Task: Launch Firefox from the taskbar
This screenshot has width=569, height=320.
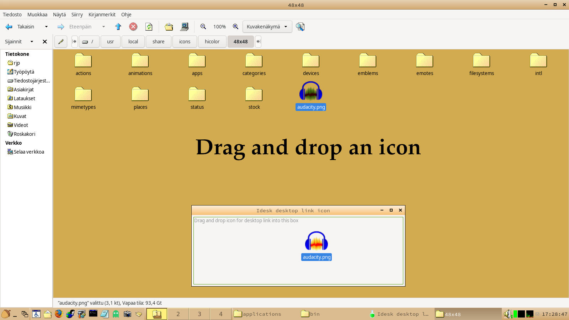Action: coord(59,314)
